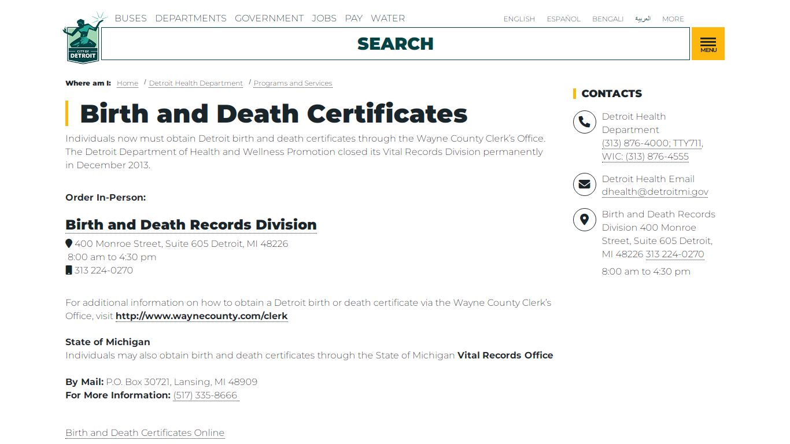Click the location marker beside 400 Monroe Street

click(x=69, y=243)
